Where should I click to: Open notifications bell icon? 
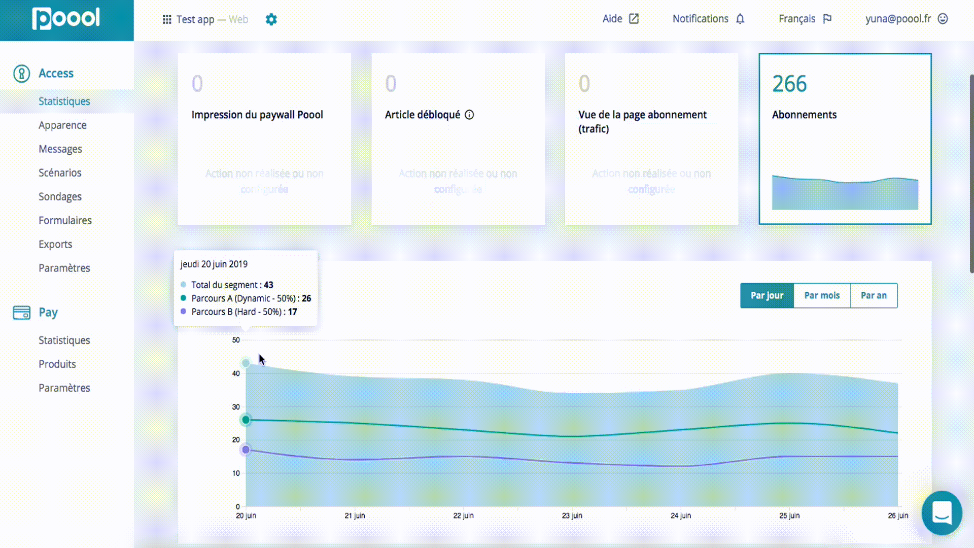(x=740, y=19)
